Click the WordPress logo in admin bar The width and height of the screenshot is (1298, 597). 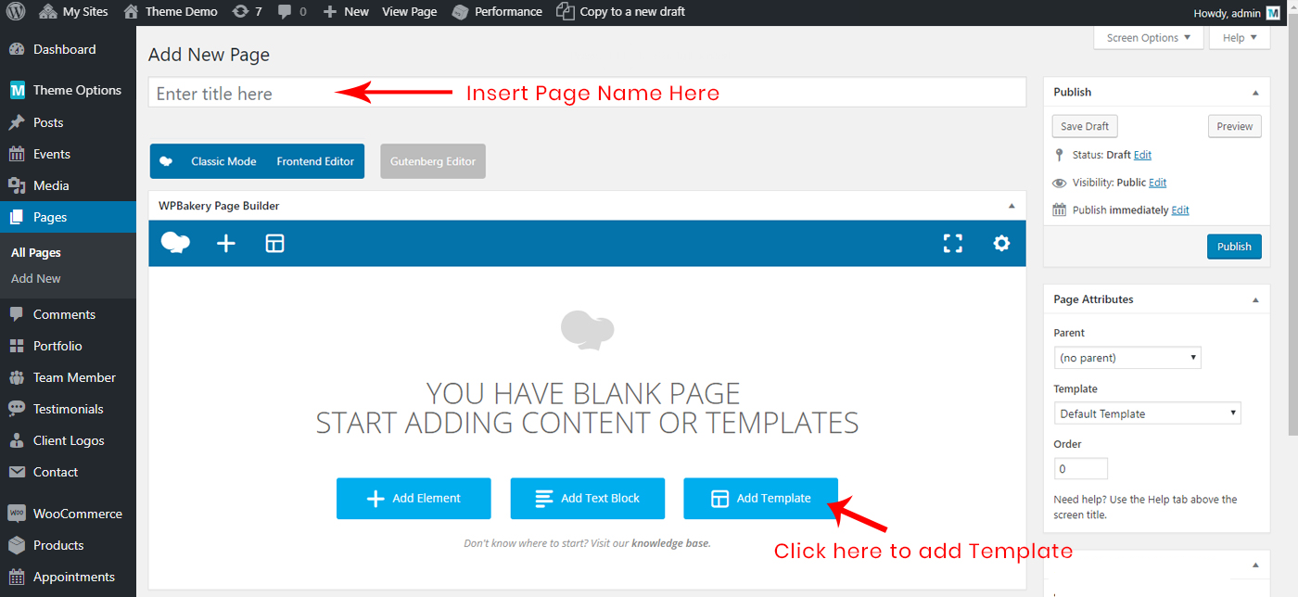click(x=18, y=12)
